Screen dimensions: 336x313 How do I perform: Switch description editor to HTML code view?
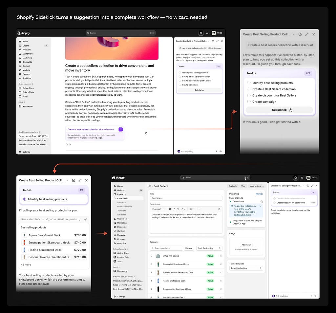point(219,209)
